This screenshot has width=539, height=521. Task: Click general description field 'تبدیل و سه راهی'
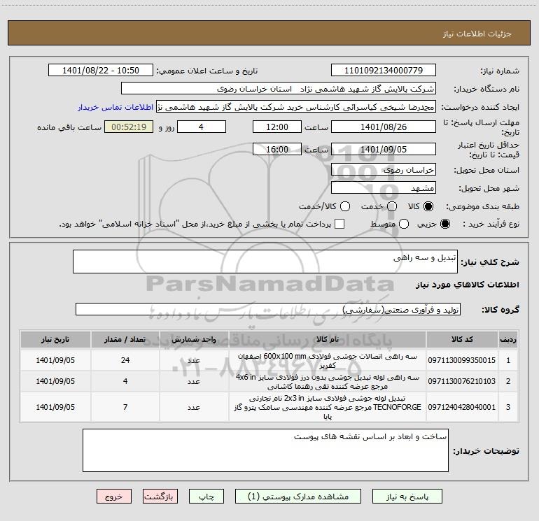[265, 262]
